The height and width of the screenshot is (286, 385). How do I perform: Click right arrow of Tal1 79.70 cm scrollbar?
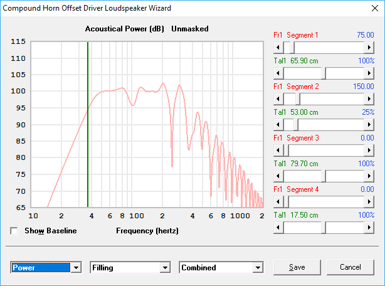(369, 176)
